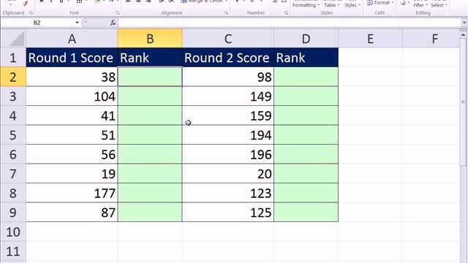
Task: Select empty green cell B3
Action: pyautogui.click(x=150, y=96)
